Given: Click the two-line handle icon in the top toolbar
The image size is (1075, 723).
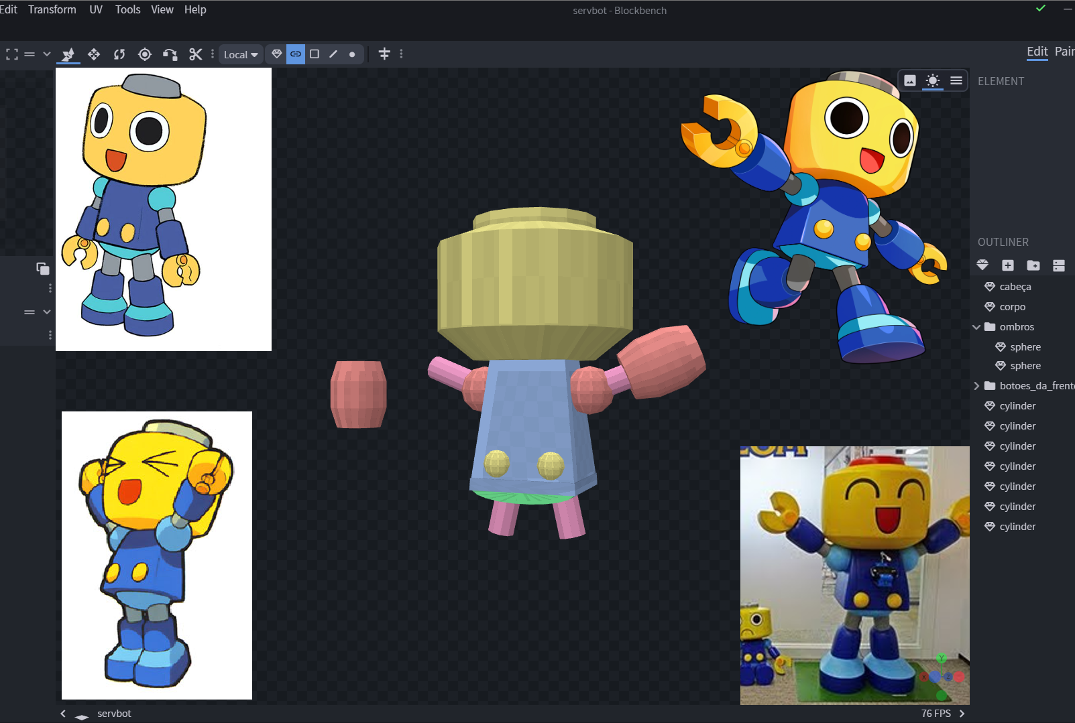Looking at the screenshot, I should point(30,54).
